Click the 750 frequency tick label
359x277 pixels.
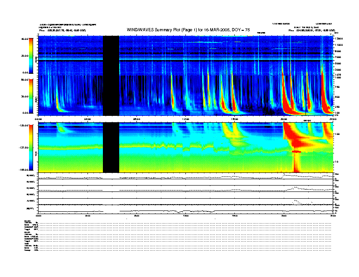coord(338,87)
